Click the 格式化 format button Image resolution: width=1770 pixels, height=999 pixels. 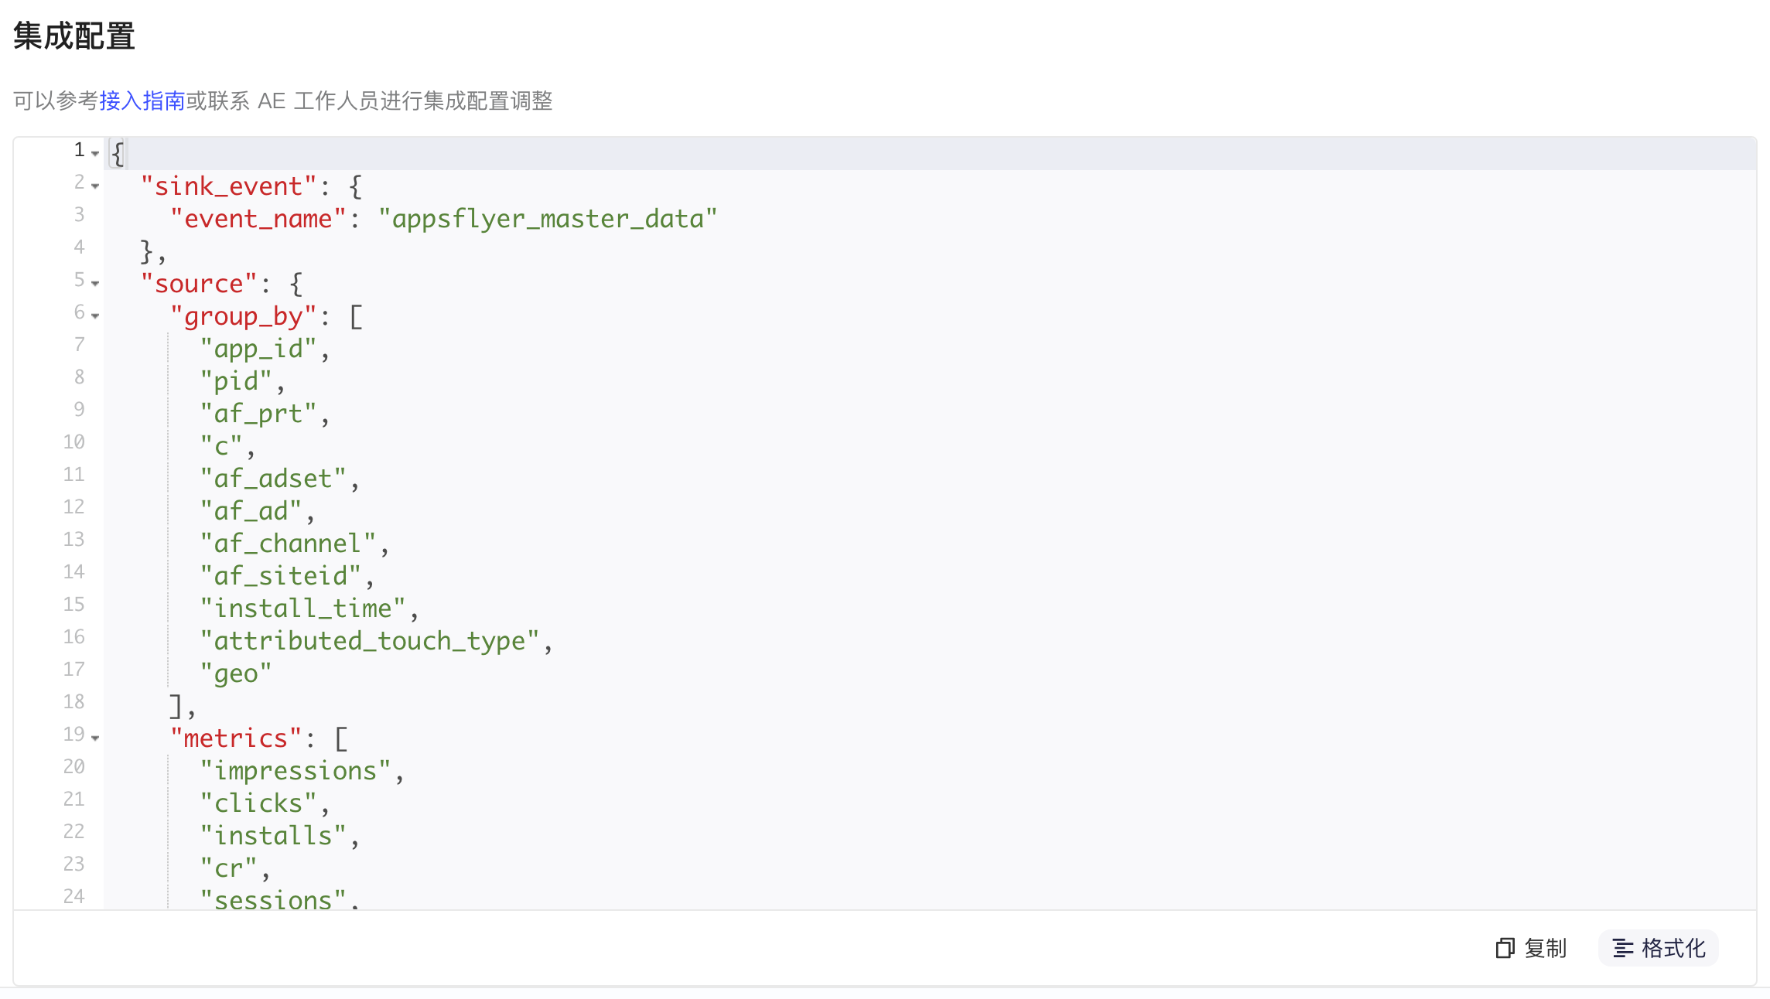click(1658, 948)
